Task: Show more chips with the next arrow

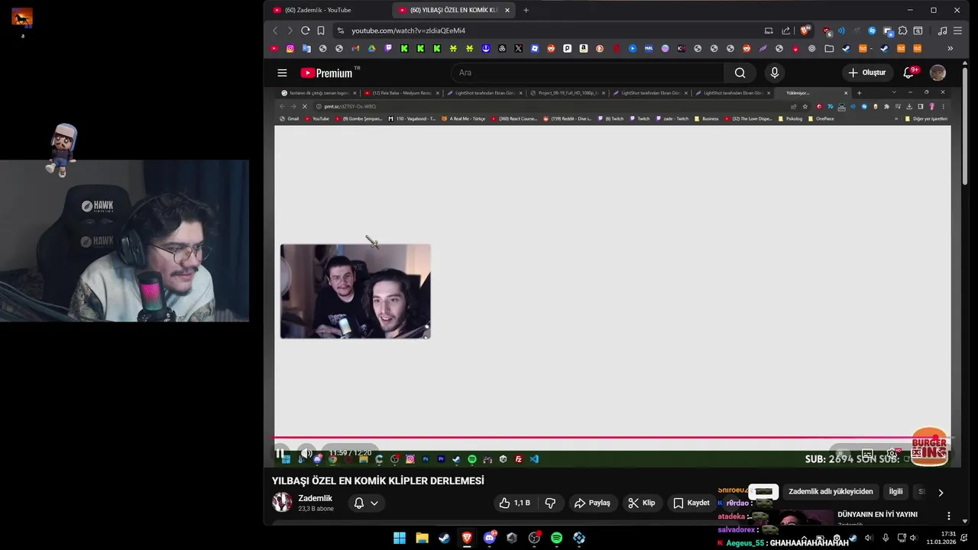Action: (941, 493)
